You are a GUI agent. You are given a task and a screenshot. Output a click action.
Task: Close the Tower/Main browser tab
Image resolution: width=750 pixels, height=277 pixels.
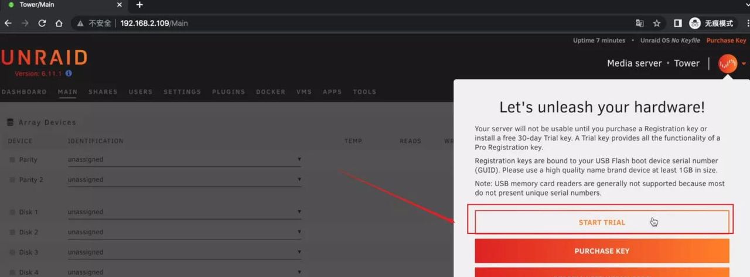pos(120,5)
